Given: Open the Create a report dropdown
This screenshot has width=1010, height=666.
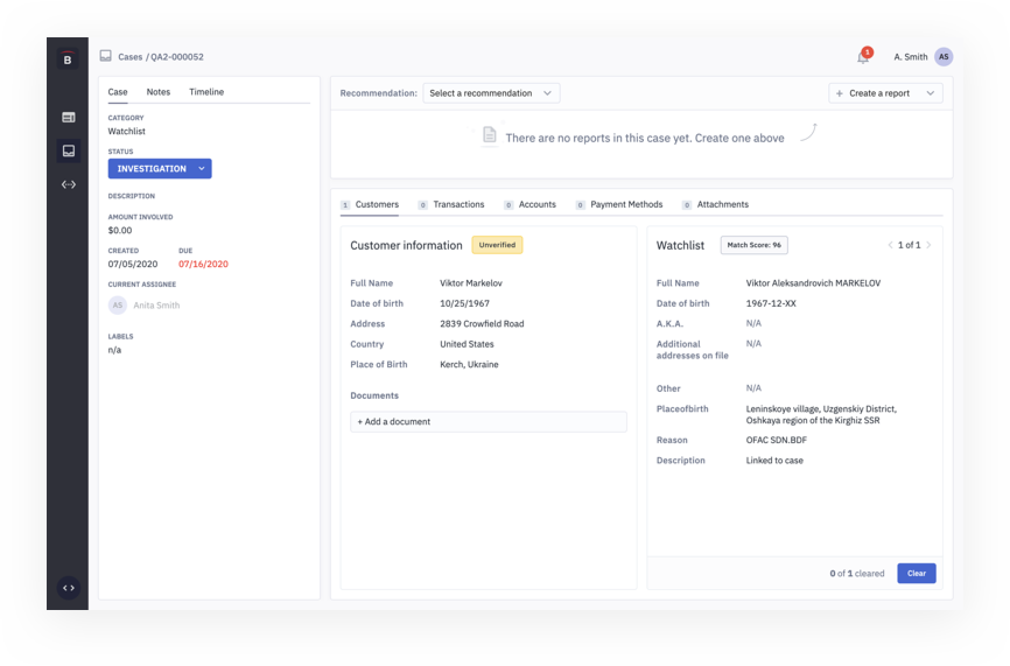Looking at the screenshot, I should [885, 93].
